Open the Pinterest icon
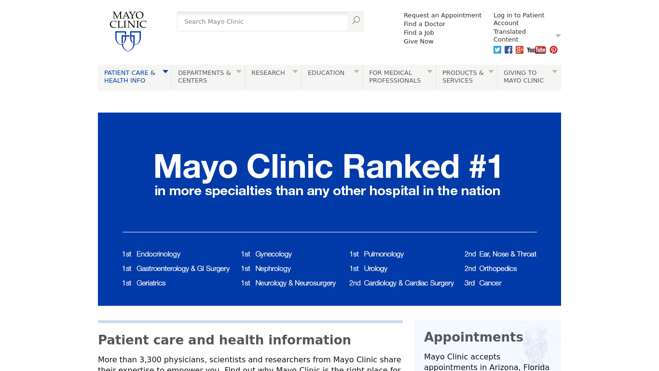 coord(553,50)
